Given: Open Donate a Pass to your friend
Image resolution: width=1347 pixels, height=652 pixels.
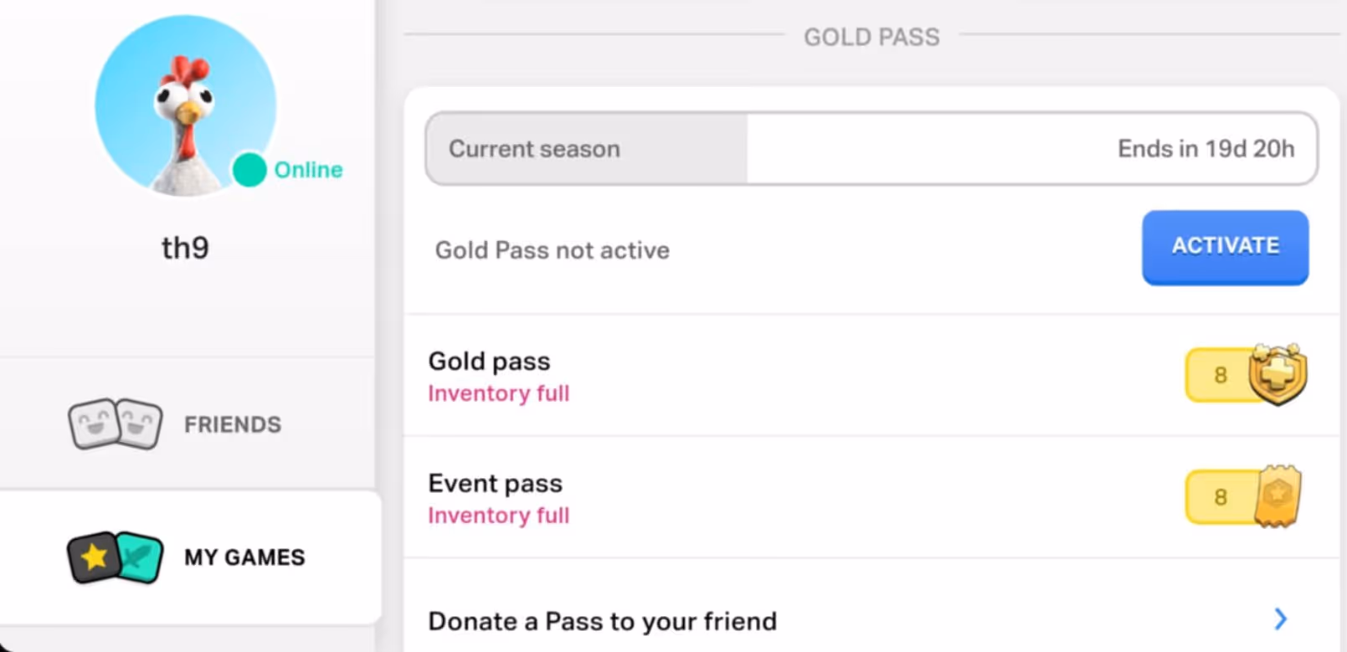Looking at the screenshot, I should (x=602, y=621).
